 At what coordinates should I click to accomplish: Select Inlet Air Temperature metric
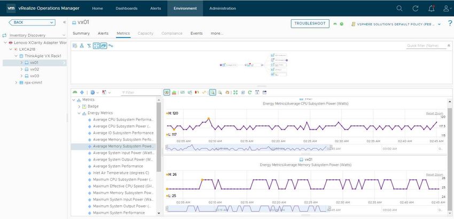121,173
